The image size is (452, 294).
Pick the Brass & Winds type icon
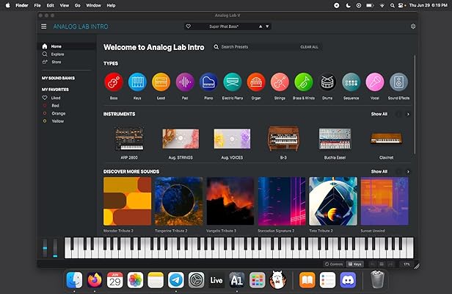pos(303,81)
